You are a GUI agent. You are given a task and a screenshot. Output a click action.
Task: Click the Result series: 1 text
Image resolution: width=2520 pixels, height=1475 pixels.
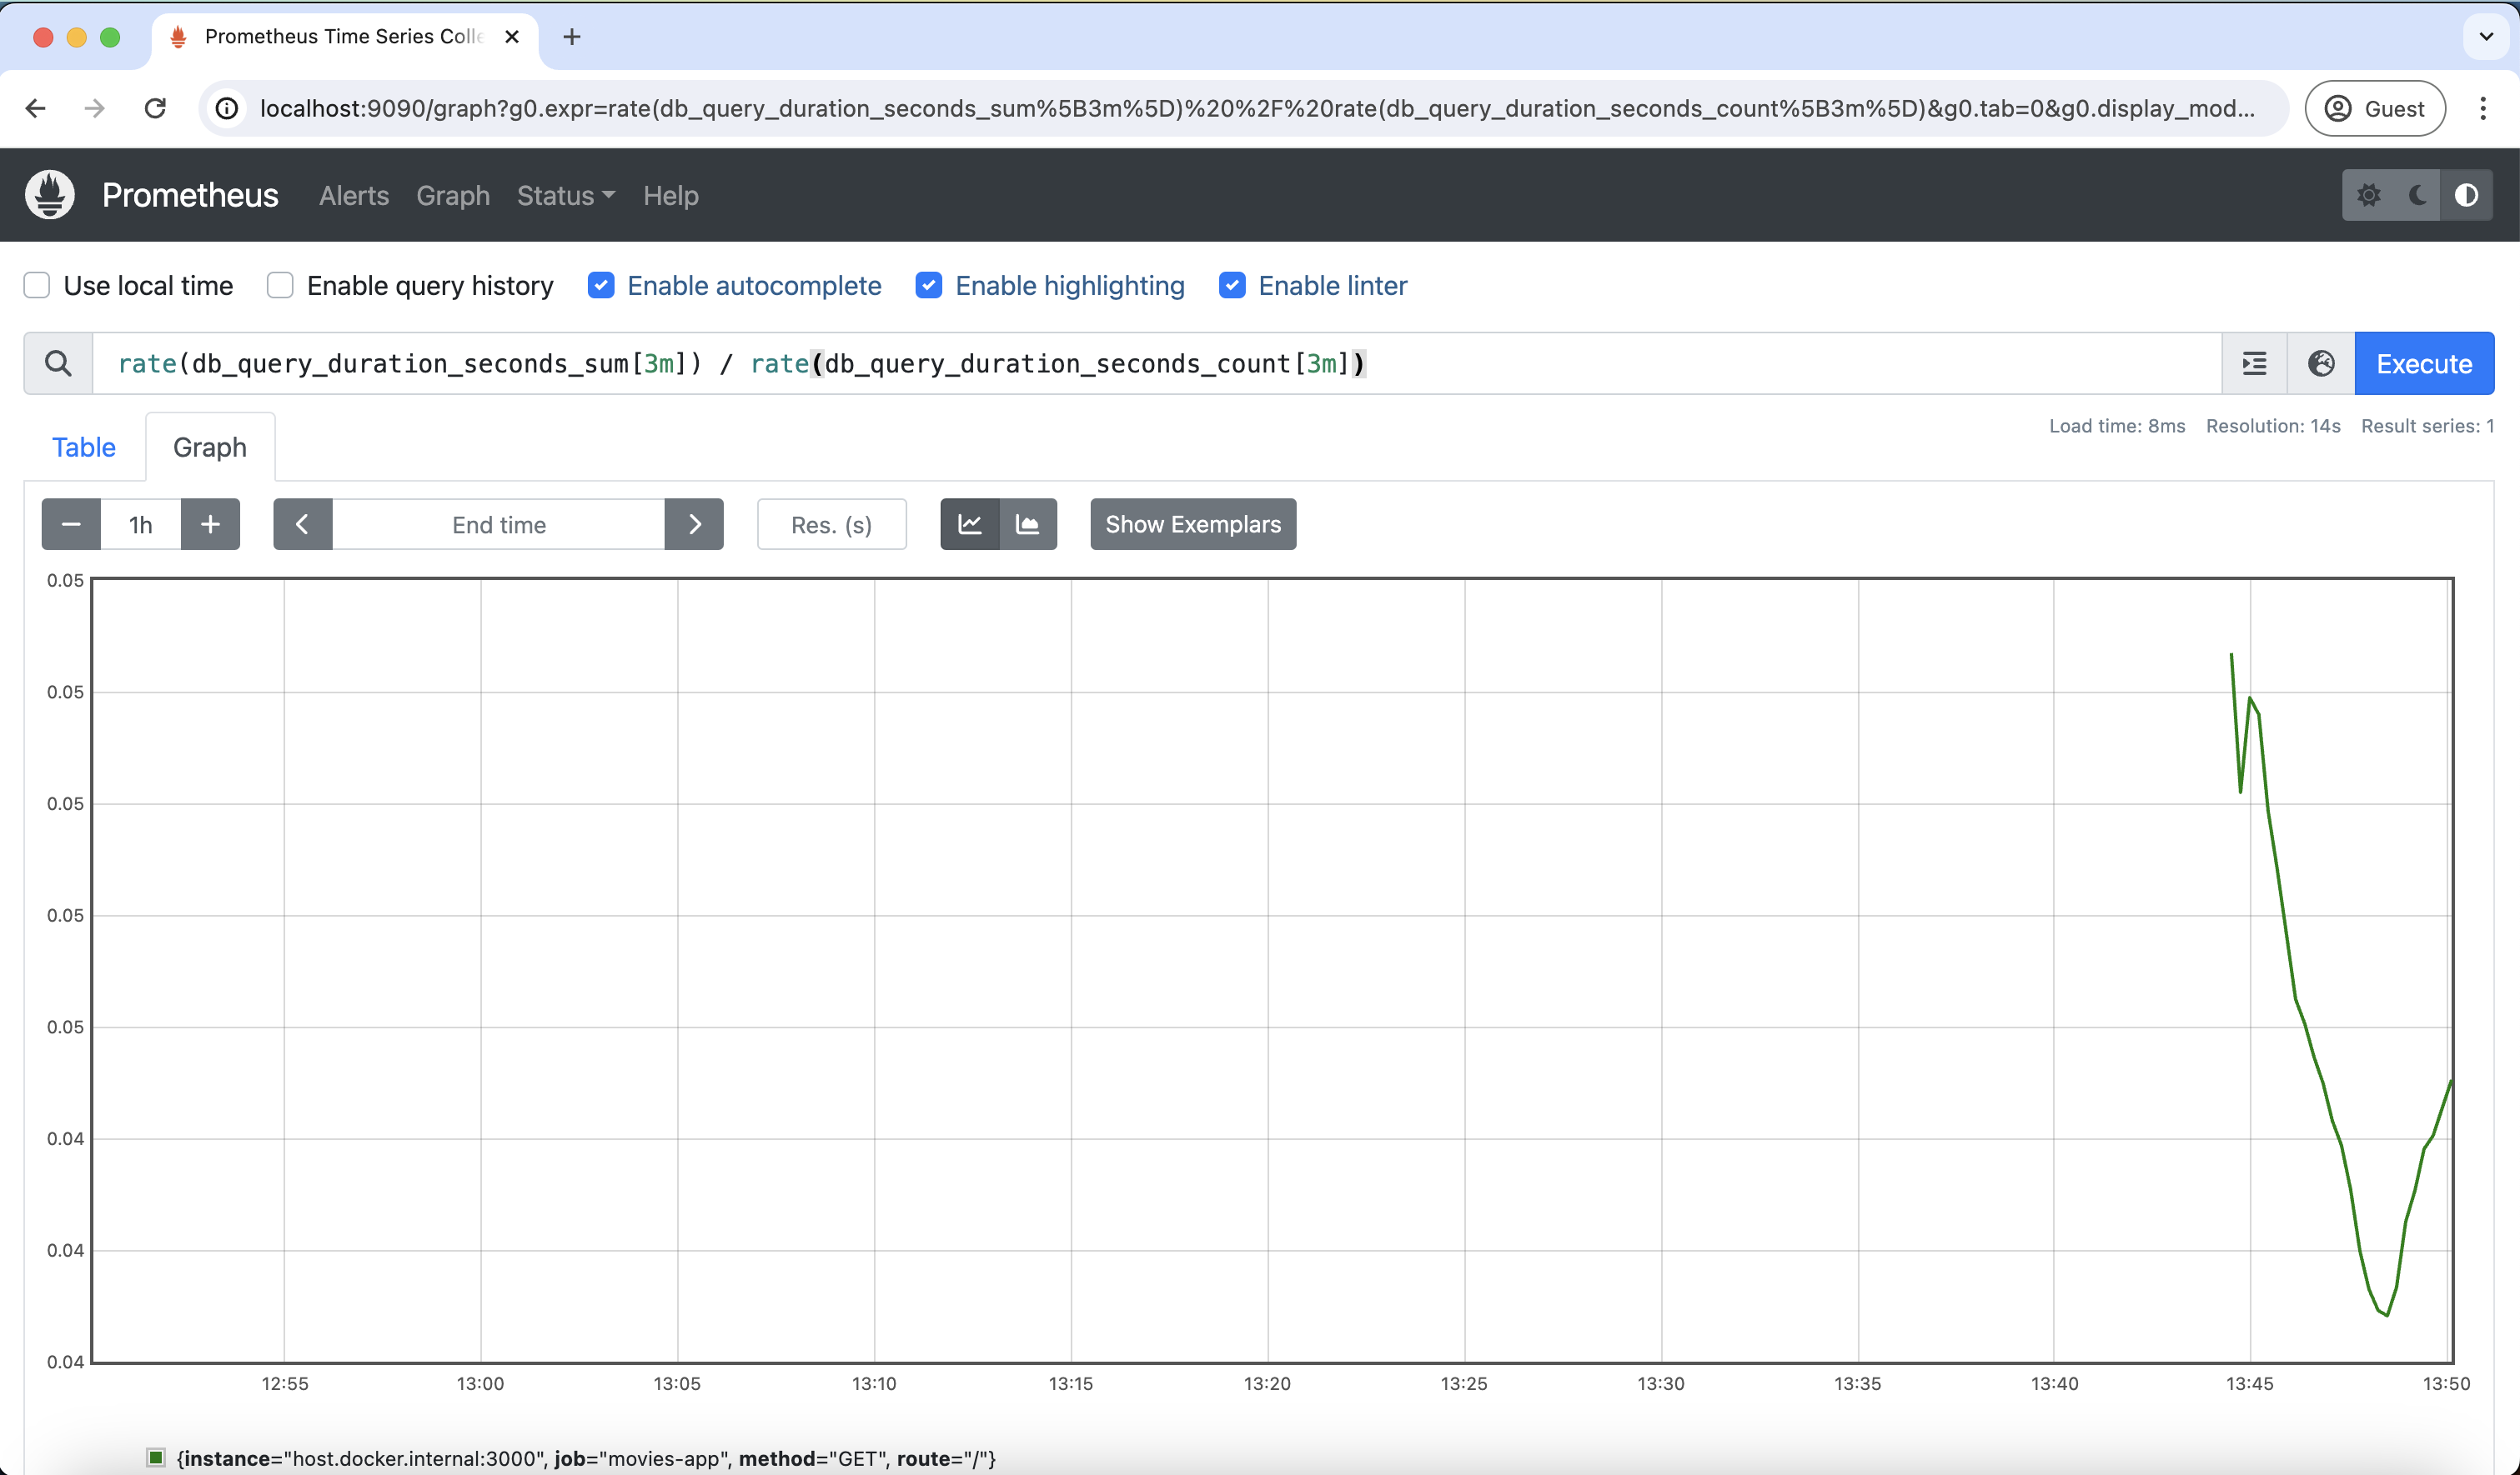click(2427, 426)
